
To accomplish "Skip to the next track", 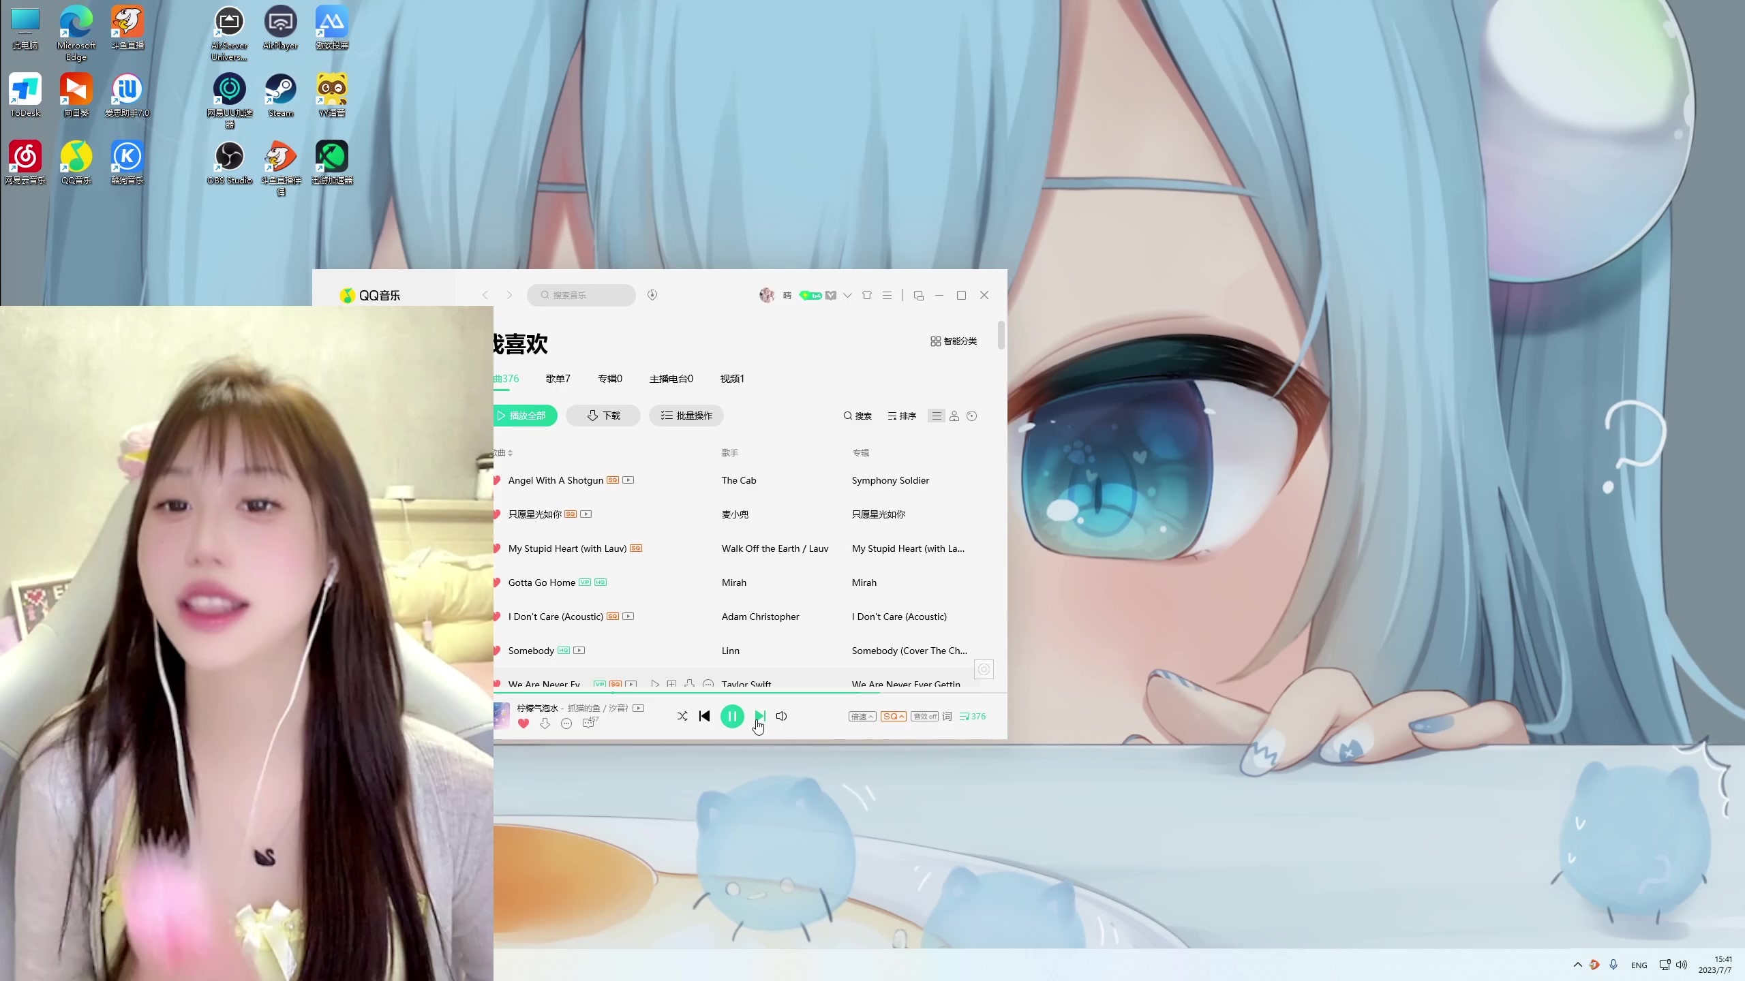I will [760, 716].
